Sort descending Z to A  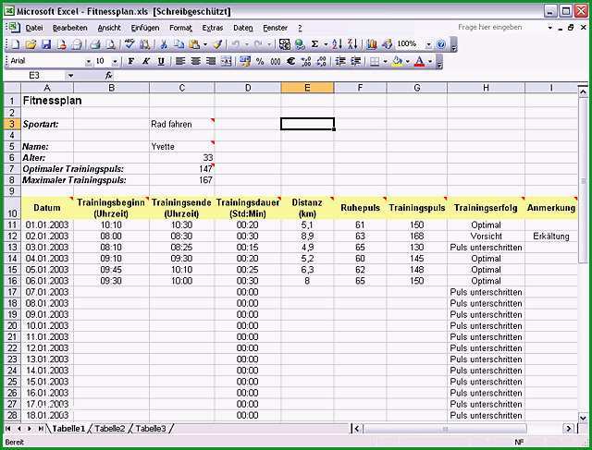pos(352,44)
